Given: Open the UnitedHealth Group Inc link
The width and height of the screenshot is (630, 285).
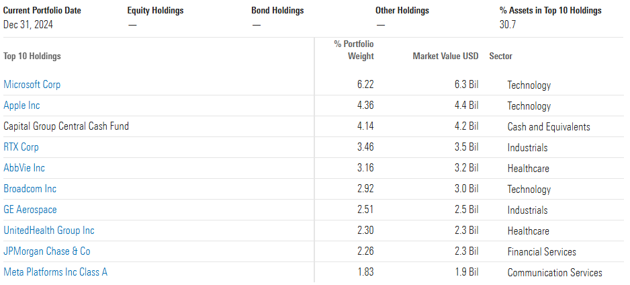Looking at the screenshot, I should 49,231.
